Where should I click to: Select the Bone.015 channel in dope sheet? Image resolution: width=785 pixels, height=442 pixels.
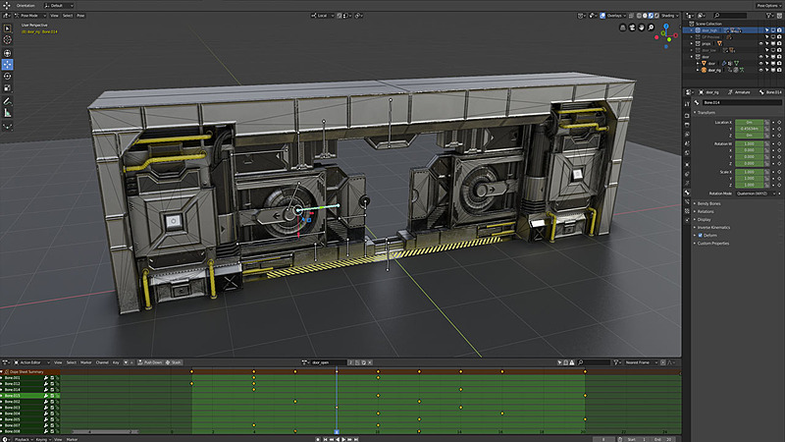(30, 396)
